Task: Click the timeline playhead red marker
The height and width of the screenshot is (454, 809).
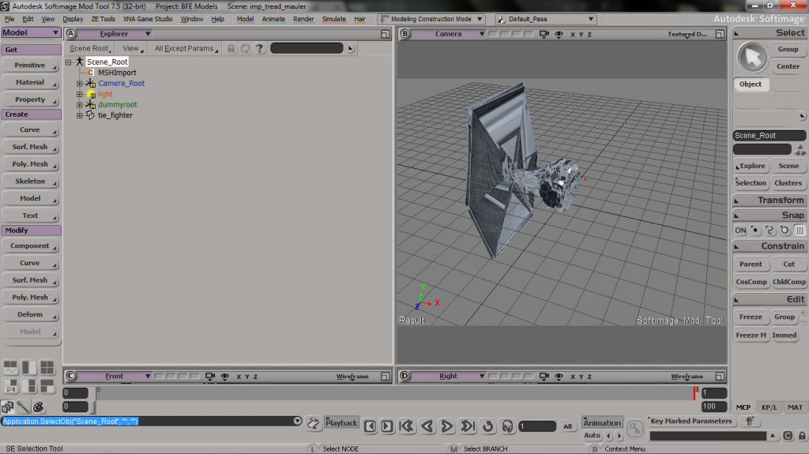Action: (695, 392)
